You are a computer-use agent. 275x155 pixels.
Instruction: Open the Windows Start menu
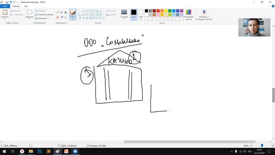[x=4, y=151]
